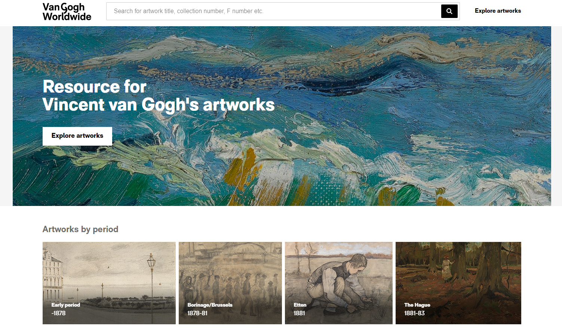
Task: Click the Resource for Vincent van Gogh's artworks headline
Action: coord(159,96)
